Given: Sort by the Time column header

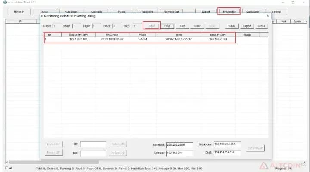Looking at the screenshot, I should 179,35.
